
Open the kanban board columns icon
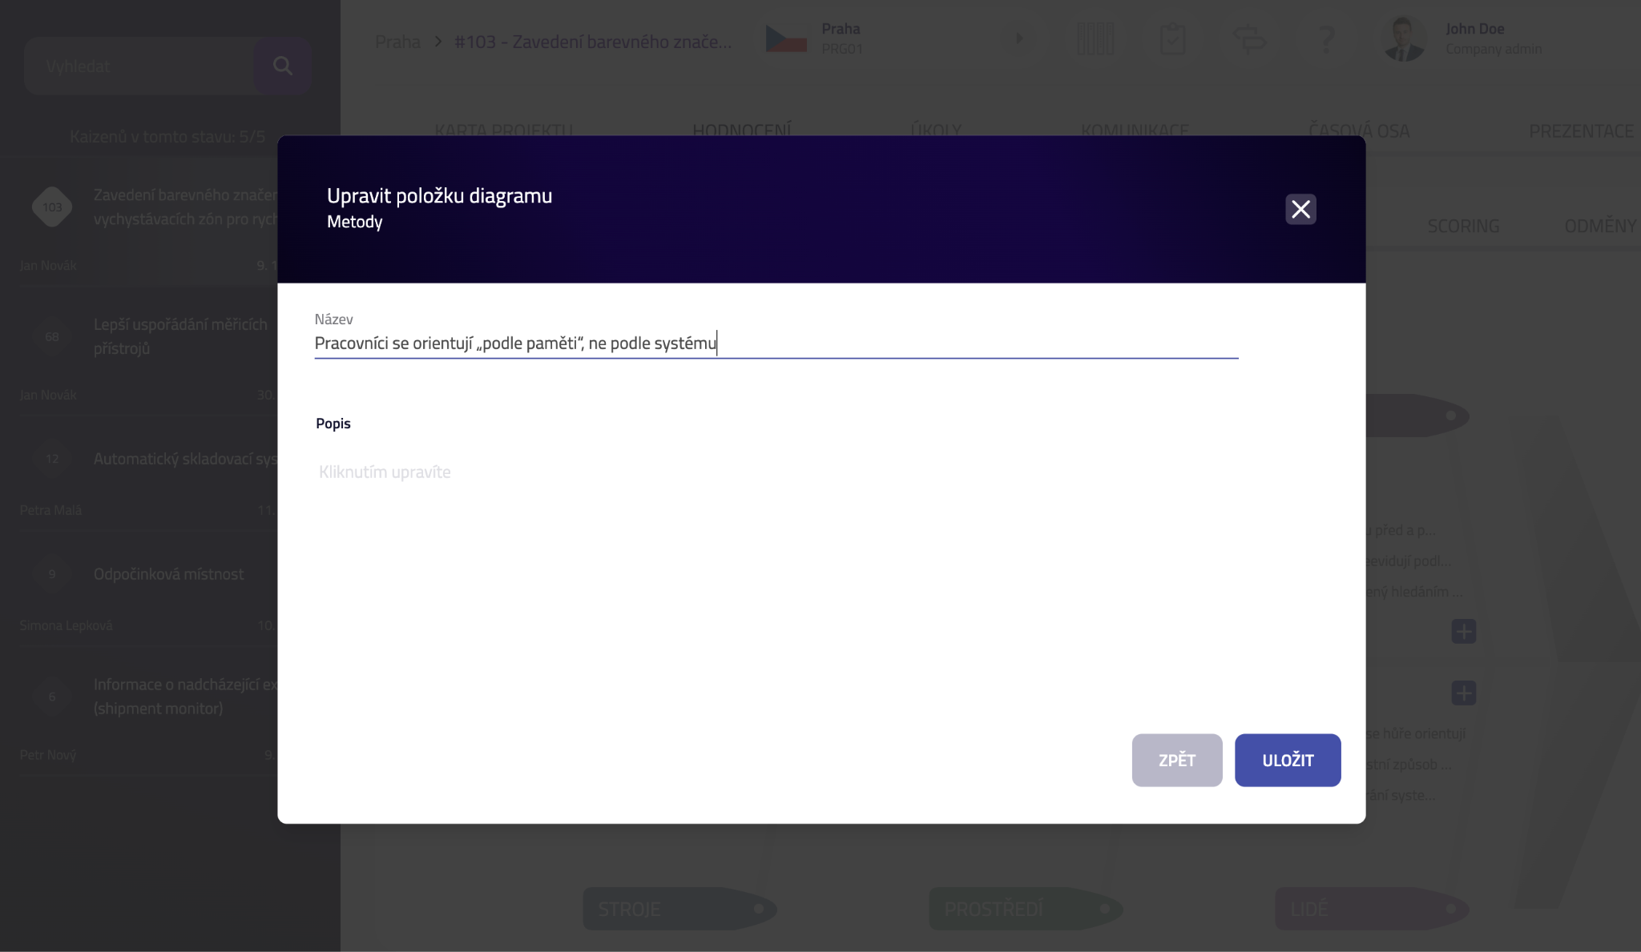click(x=1095, y=38)
